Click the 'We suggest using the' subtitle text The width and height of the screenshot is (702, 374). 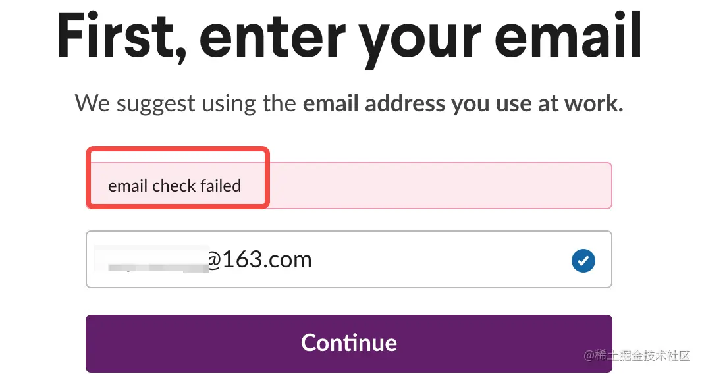(x=185, y=103)
